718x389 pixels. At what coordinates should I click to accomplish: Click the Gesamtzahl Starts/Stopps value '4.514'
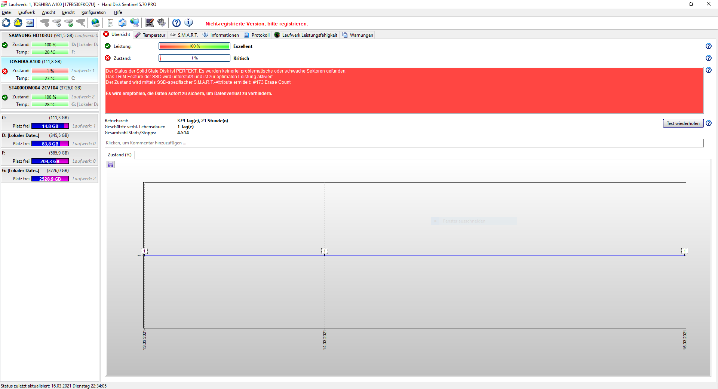click(x=183, y=133)
